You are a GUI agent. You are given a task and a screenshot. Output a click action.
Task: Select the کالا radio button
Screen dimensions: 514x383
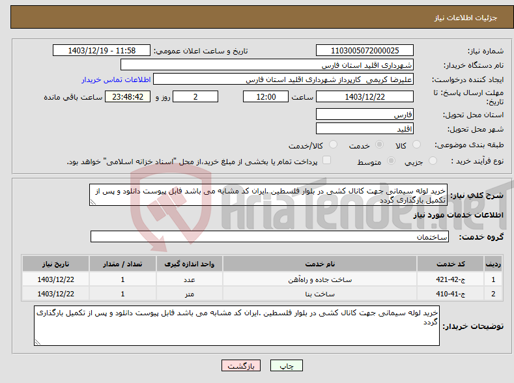tap(416, 145)
